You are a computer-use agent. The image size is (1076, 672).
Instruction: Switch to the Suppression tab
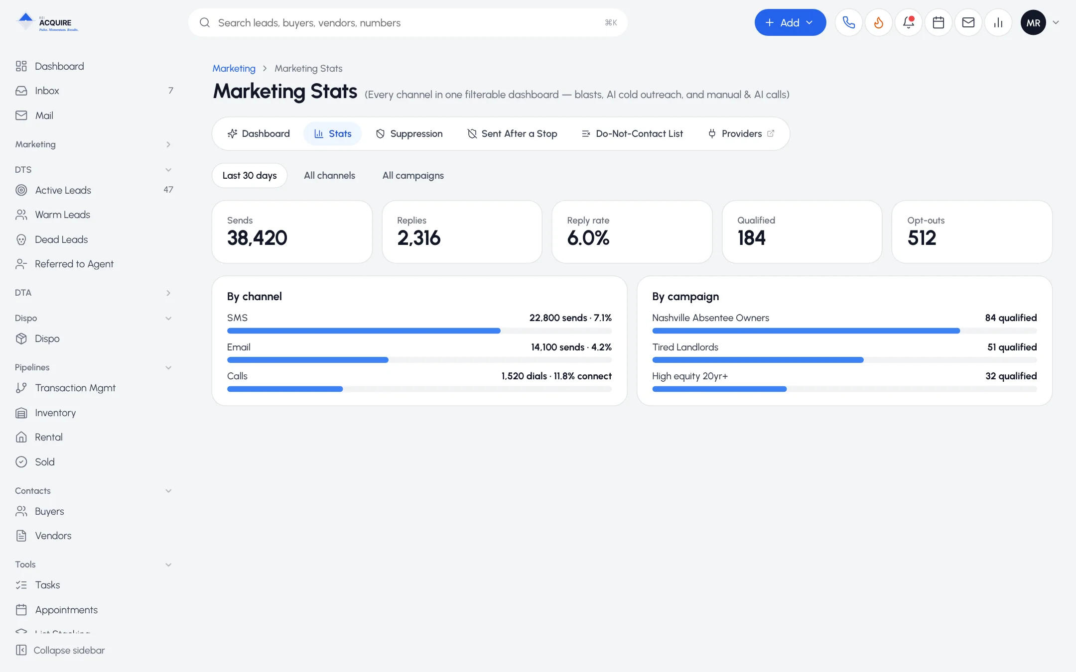[409, 134]
